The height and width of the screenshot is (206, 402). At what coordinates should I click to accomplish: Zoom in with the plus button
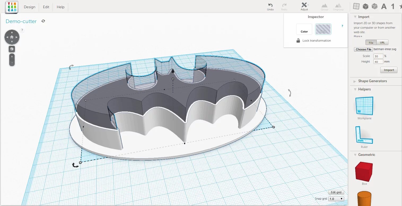pos(12,57)
